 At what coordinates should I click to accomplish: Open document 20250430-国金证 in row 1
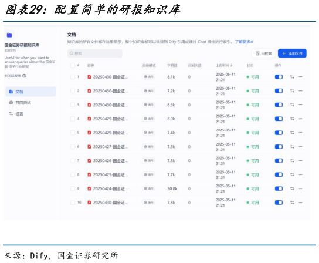click(x=110, y=77)
